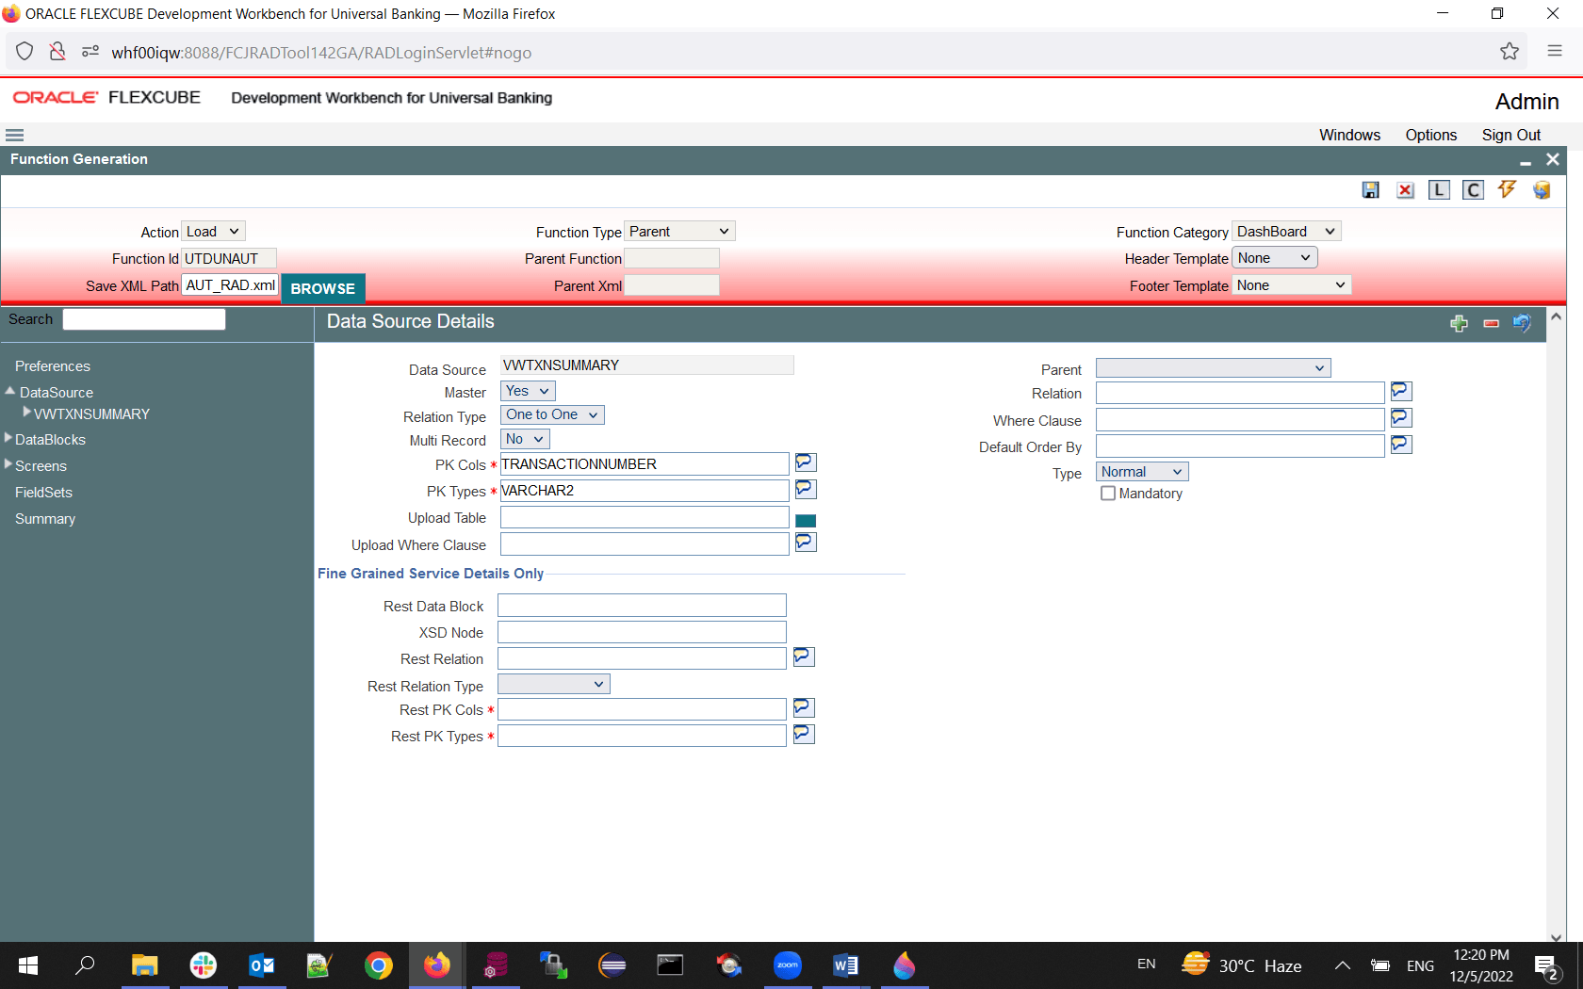1583x989 pixels.
Task: Open Firefox application menu
Action: point(1555,52)
